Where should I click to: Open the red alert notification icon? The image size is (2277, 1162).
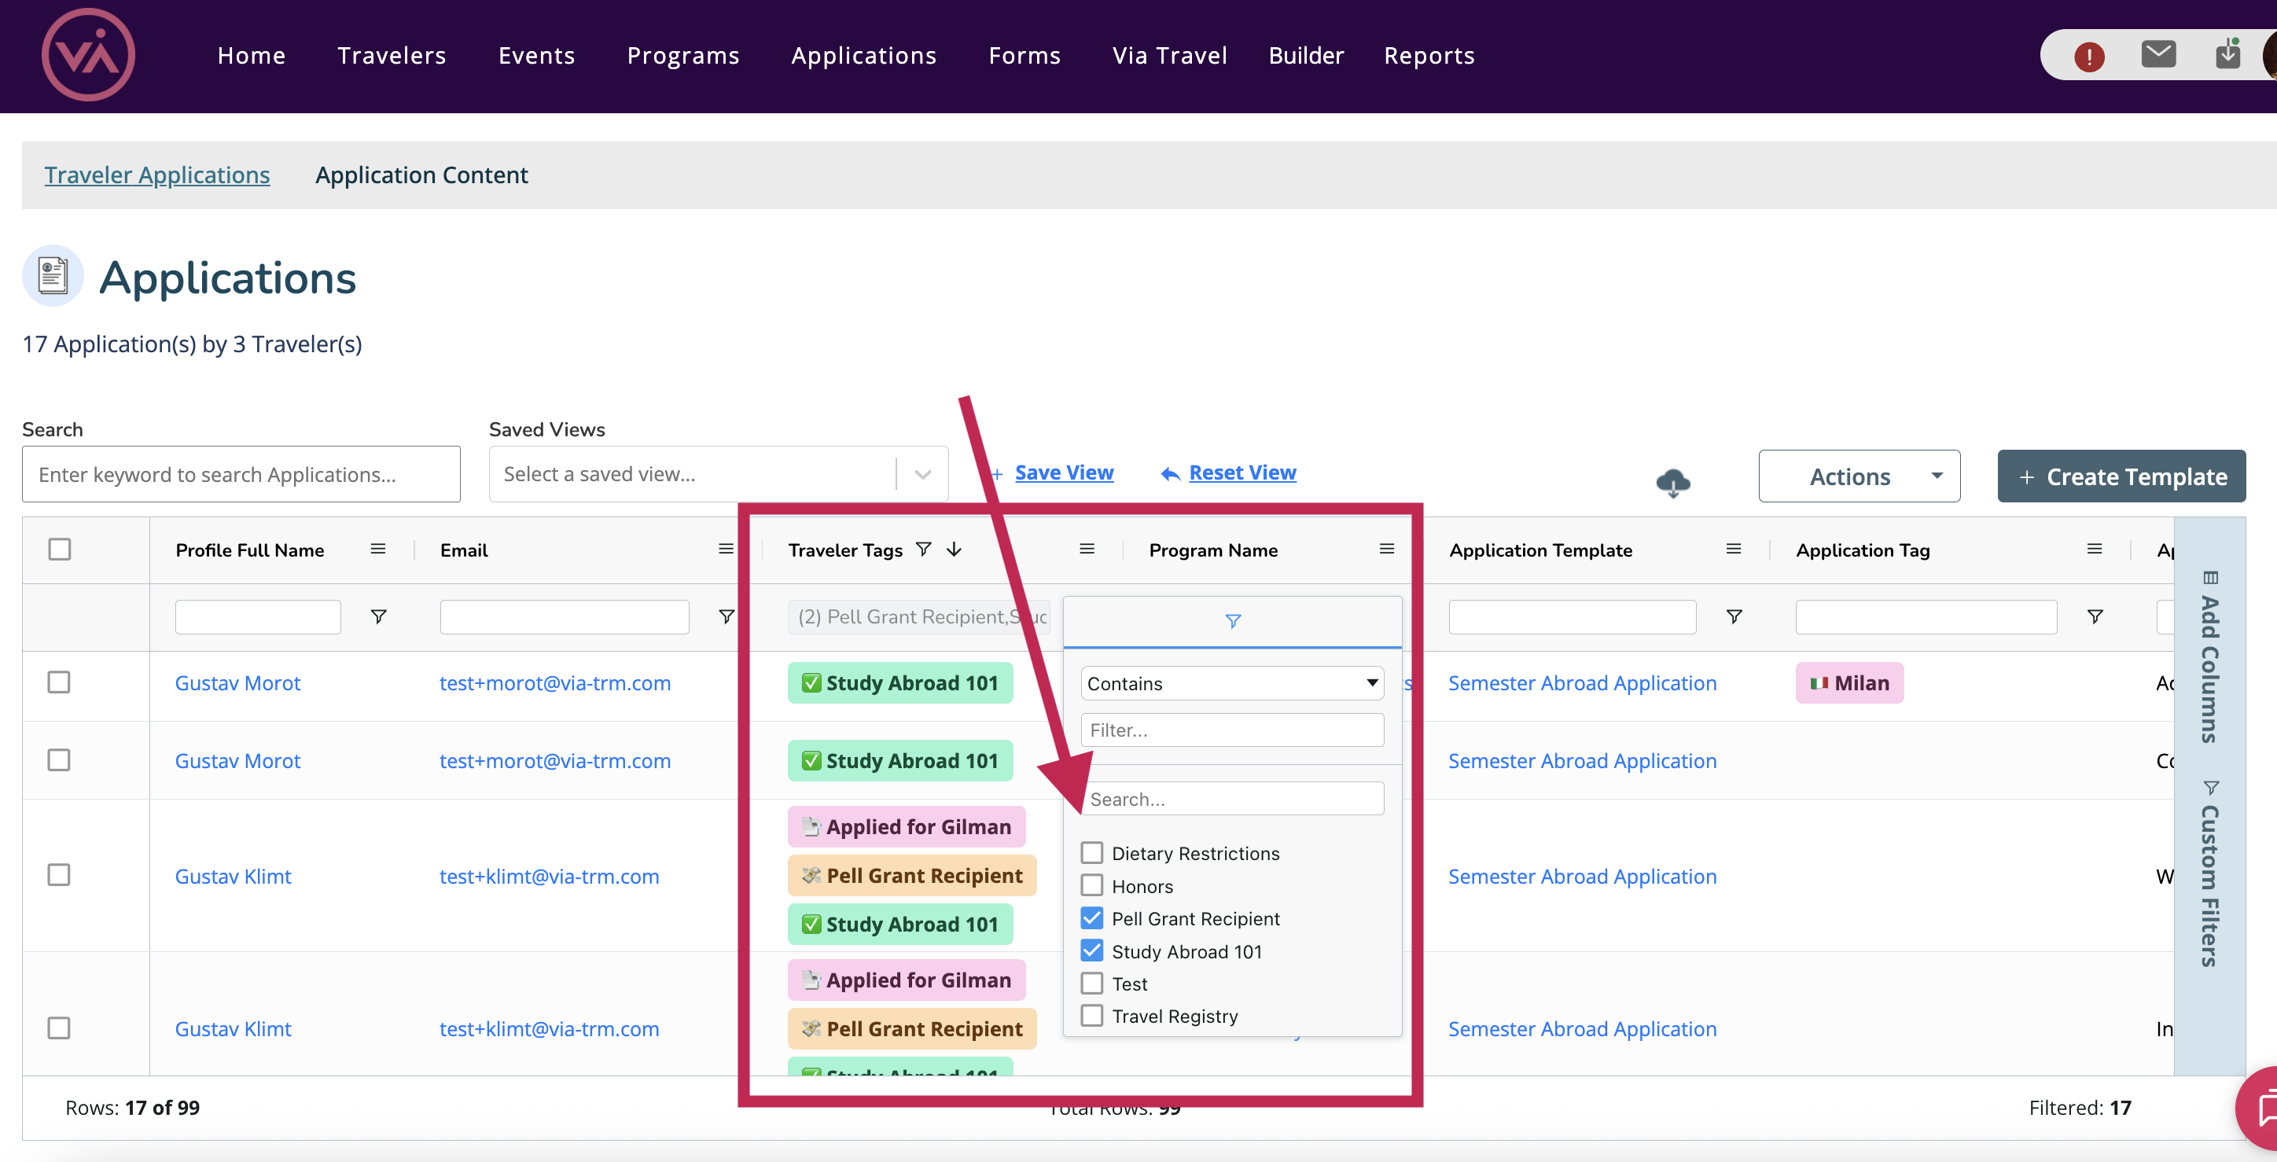coord(2089,57)
